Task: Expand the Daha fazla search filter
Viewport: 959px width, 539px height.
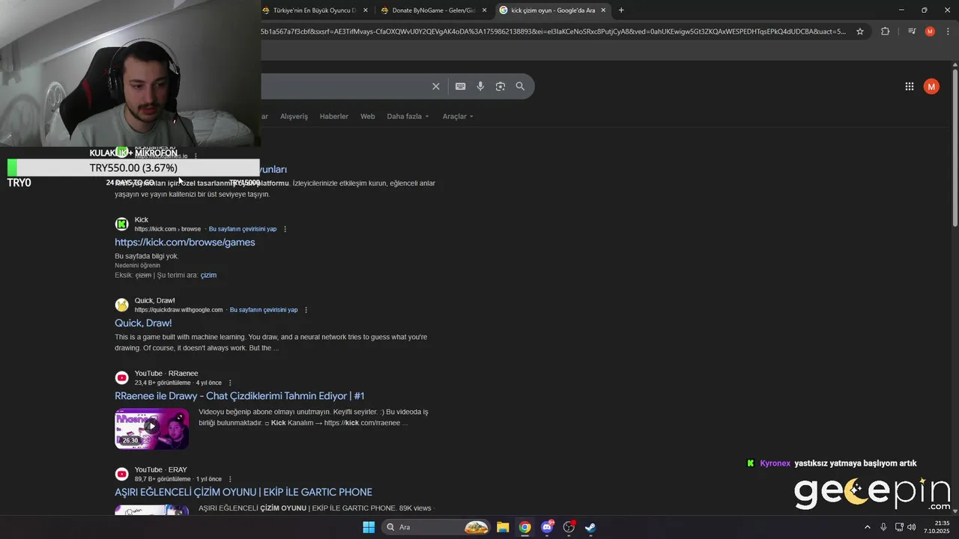Action: click(x=408, y=117)
